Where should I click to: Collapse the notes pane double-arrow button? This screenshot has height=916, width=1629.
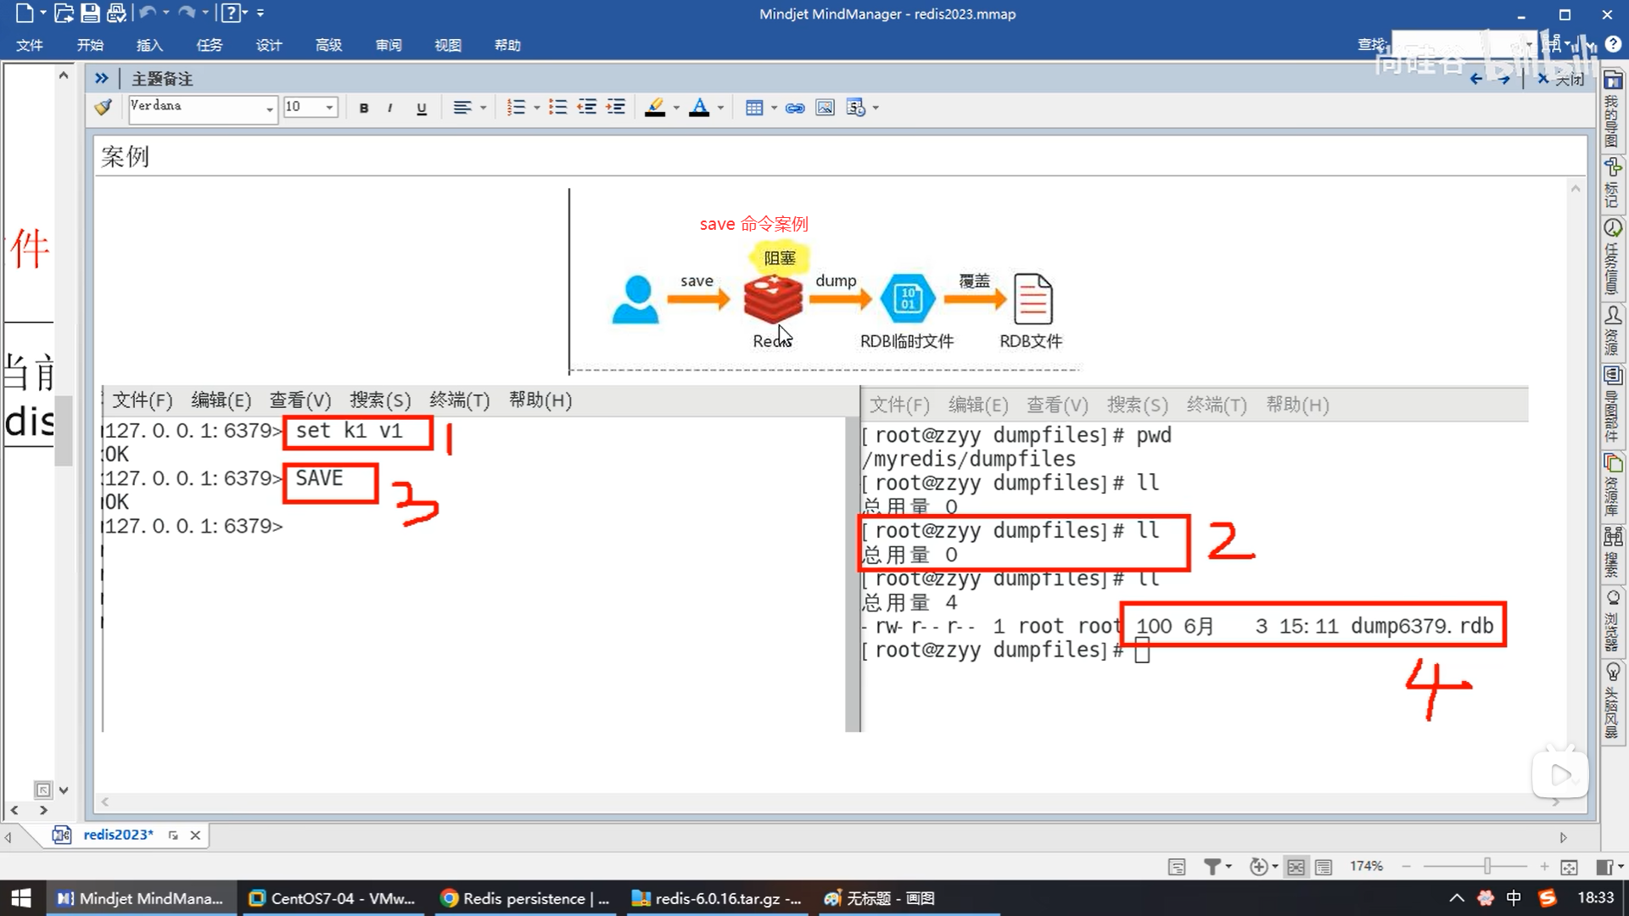[102, 78]
